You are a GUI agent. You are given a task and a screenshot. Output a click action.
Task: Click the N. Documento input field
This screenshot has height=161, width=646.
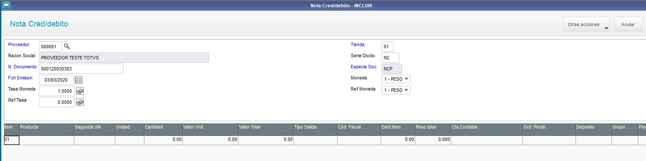[x=81, y=69]
